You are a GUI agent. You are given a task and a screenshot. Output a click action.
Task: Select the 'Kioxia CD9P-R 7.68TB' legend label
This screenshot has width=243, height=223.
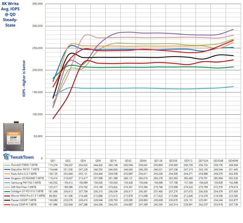24,205
